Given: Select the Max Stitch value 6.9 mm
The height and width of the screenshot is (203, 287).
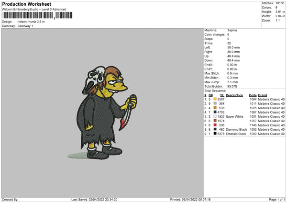Looking at the screenshot, I should (x=232, y=73).
